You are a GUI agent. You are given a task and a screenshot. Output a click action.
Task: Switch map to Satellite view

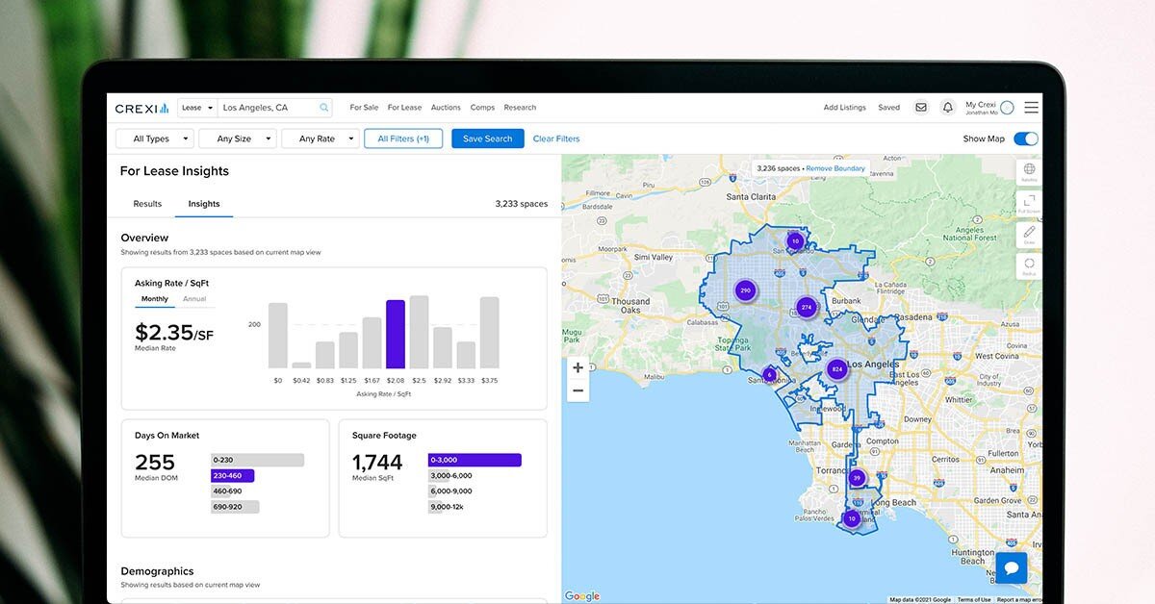click(1029, 171)
